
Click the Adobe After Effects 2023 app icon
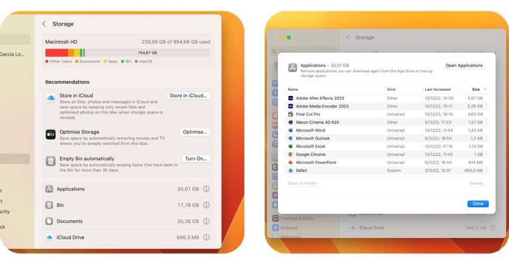(x=290, y=98)
